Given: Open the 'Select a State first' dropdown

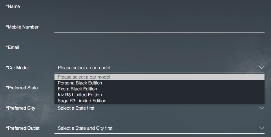Looking at the screenshot, I should pos(159,108).
